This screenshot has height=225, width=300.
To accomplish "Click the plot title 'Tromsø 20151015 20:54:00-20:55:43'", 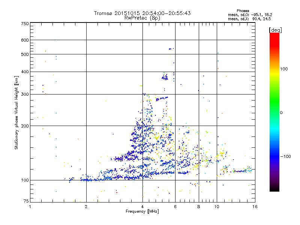I will tap(142, 13).
